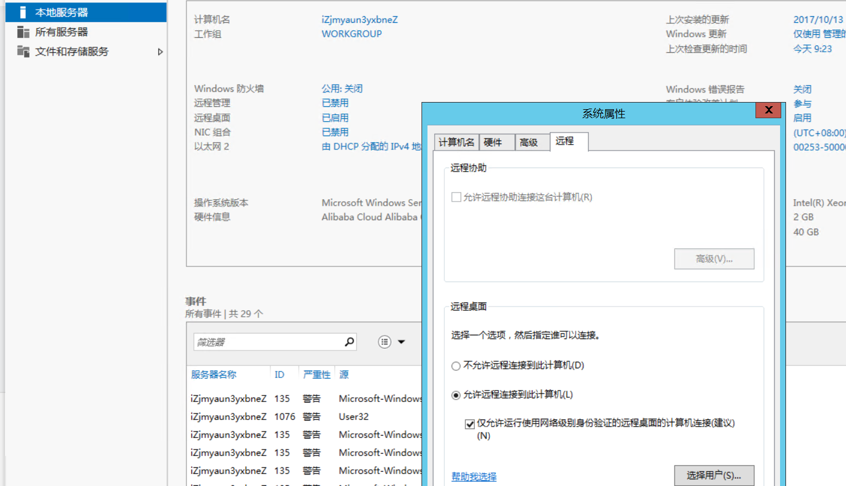The height and width of the screenshot is (486, 846).
Task: Click 仅使用 Windows 更新 setting link
Action: click(x=819, y=34)
